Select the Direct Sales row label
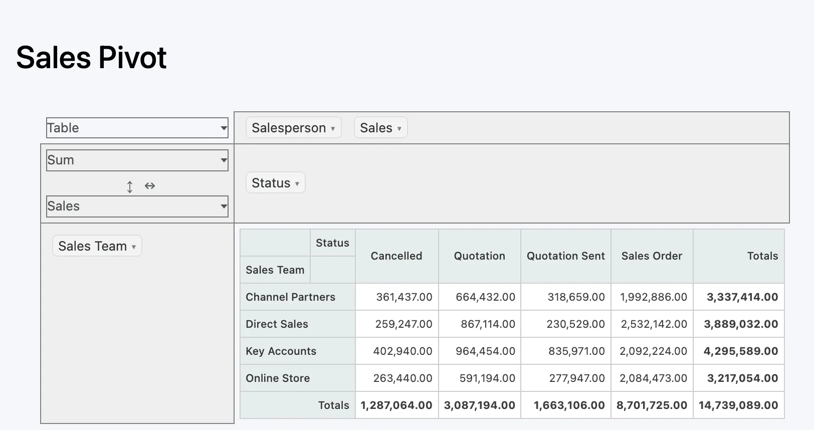Image resolution: width=814 pixels, height=430 pixels. pyautogui.click(x=298, y=324)
